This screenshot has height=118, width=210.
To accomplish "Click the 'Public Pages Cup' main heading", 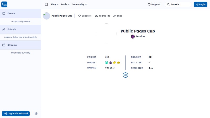I will (138, 31).
